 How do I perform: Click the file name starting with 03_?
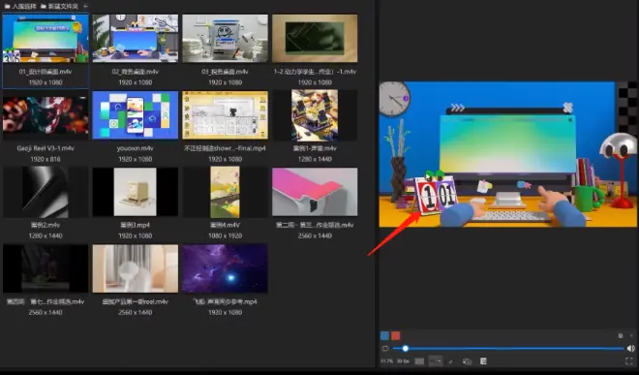point(225,72)
